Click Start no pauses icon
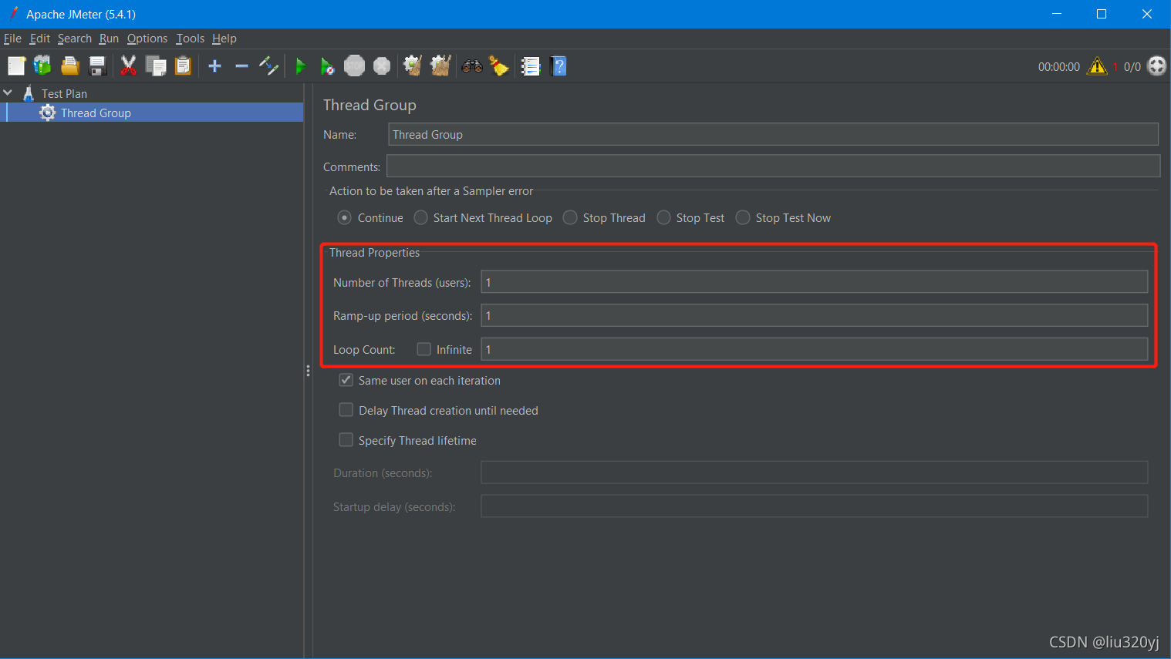1171x659 pixels. 327,66
